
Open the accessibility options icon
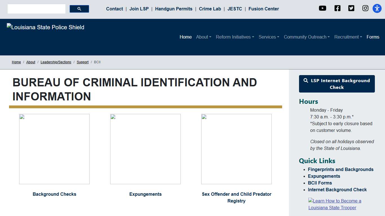click(377, 8)
